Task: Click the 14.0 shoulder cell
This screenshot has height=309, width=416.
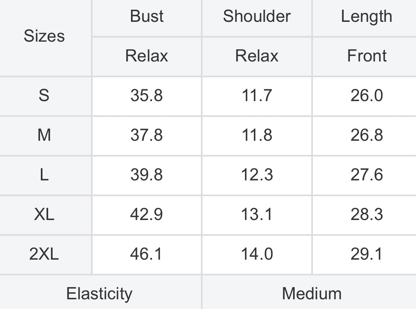Action: 257,254
